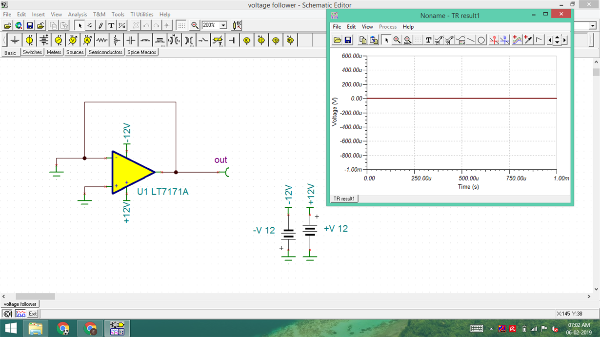This screenshot has width=600, height=337.
Task: Select the voltmeter component icon
Action: (73, 40)
